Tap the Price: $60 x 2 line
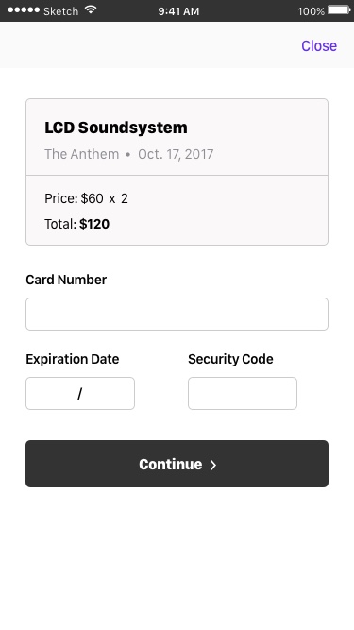This screenshot has height=630, width=354. [86, 198]
